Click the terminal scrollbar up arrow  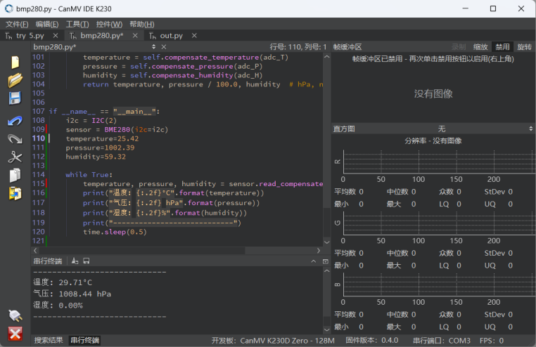click(x=327, y=270)
